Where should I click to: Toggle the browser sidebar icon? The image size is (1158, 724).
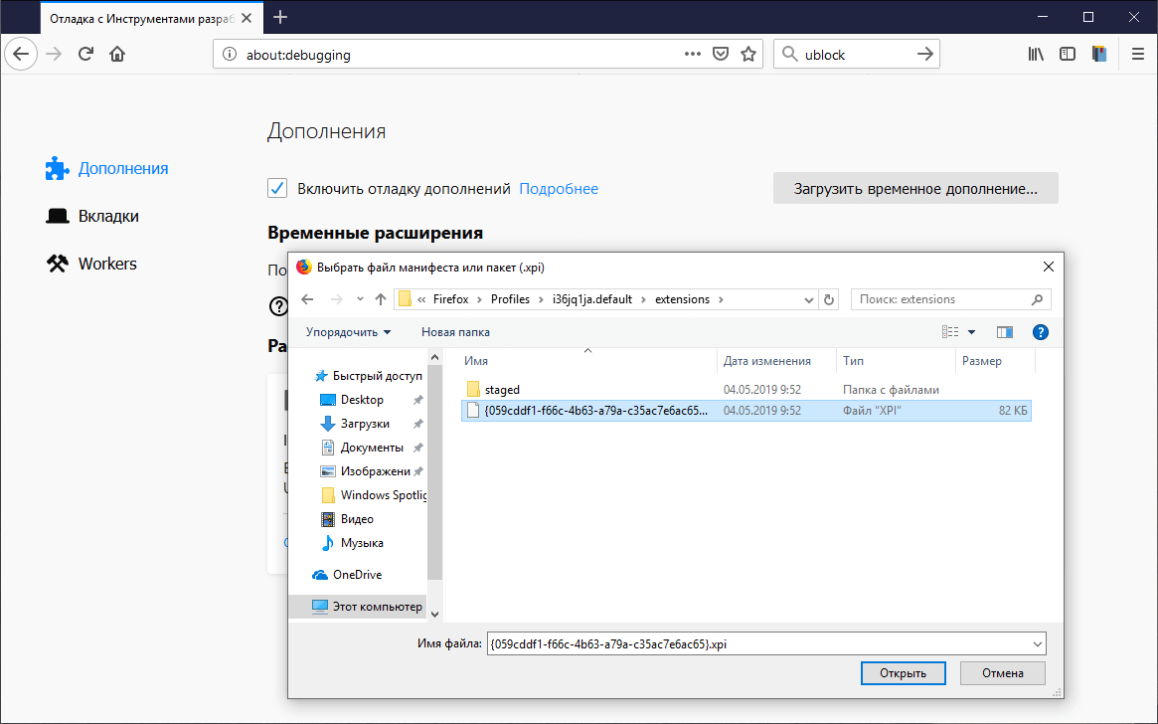(1067, 54)
